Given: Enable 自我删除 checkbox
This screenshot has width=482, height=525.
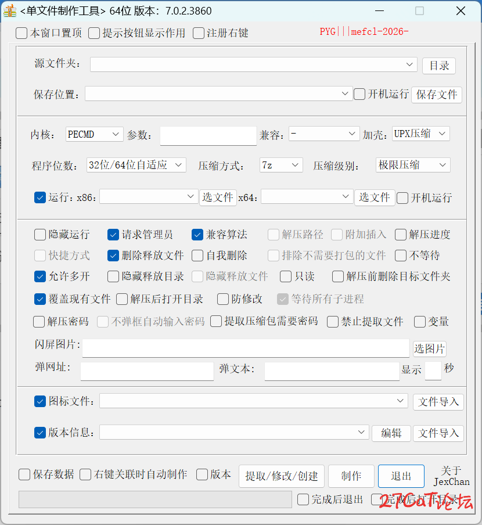Looking at the screenshot, I should pyautogui.click(x=197, y=256).
